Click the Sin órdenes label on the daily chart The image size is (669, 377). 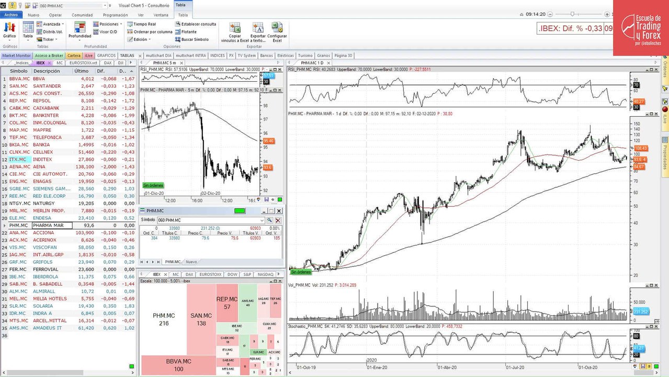coord(300,272)
